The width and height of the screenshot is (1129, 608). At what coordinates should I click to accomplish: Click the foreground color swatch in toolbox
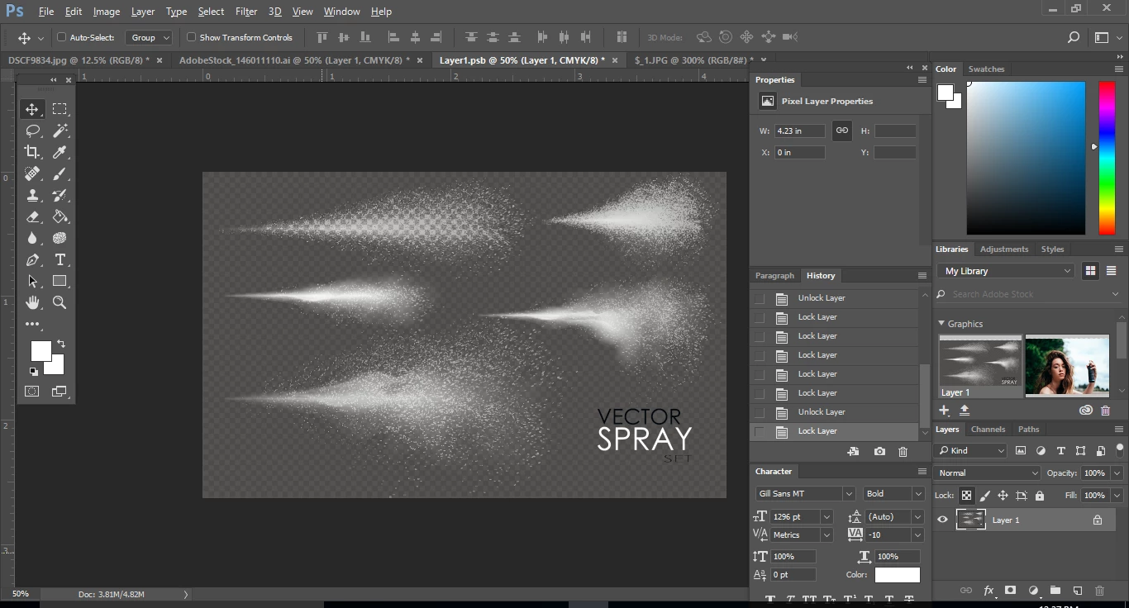41,351
